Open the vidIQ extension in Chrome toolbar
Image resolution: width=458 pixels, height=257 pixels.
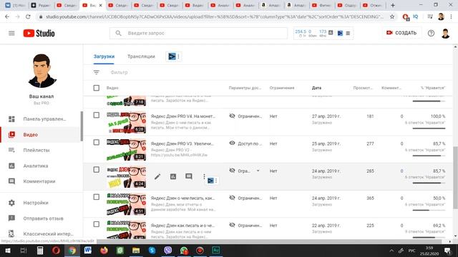[415, 17]
